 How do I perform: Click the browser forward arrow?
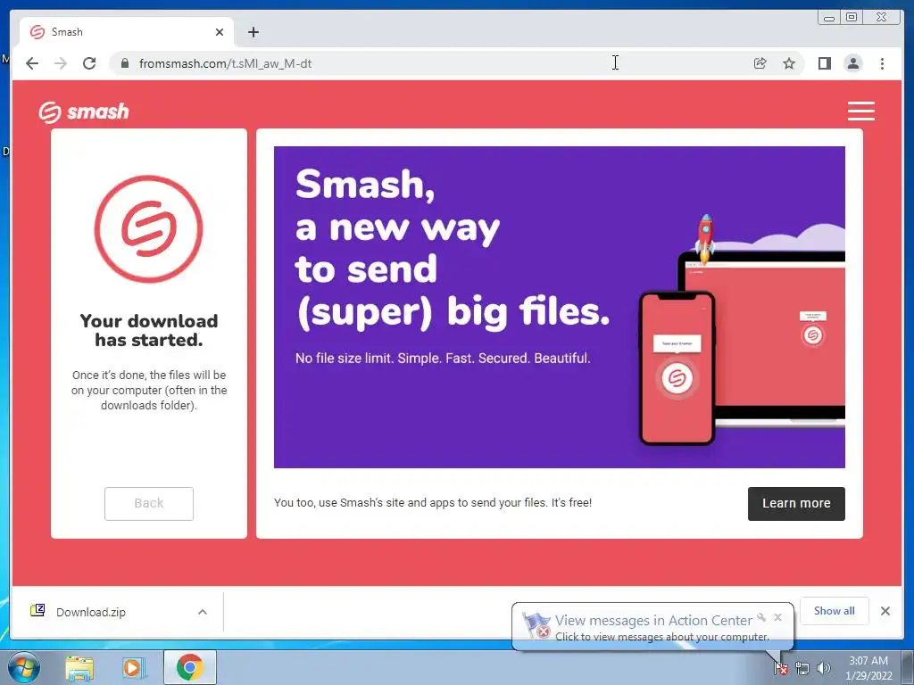pos(61,63)
